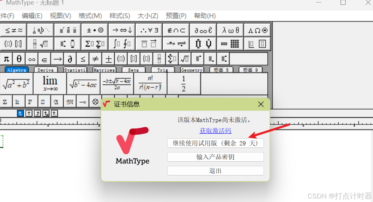The image size is (373, 202).
Task: Click the 退出 button in dialog
Action: coord(215,171)
